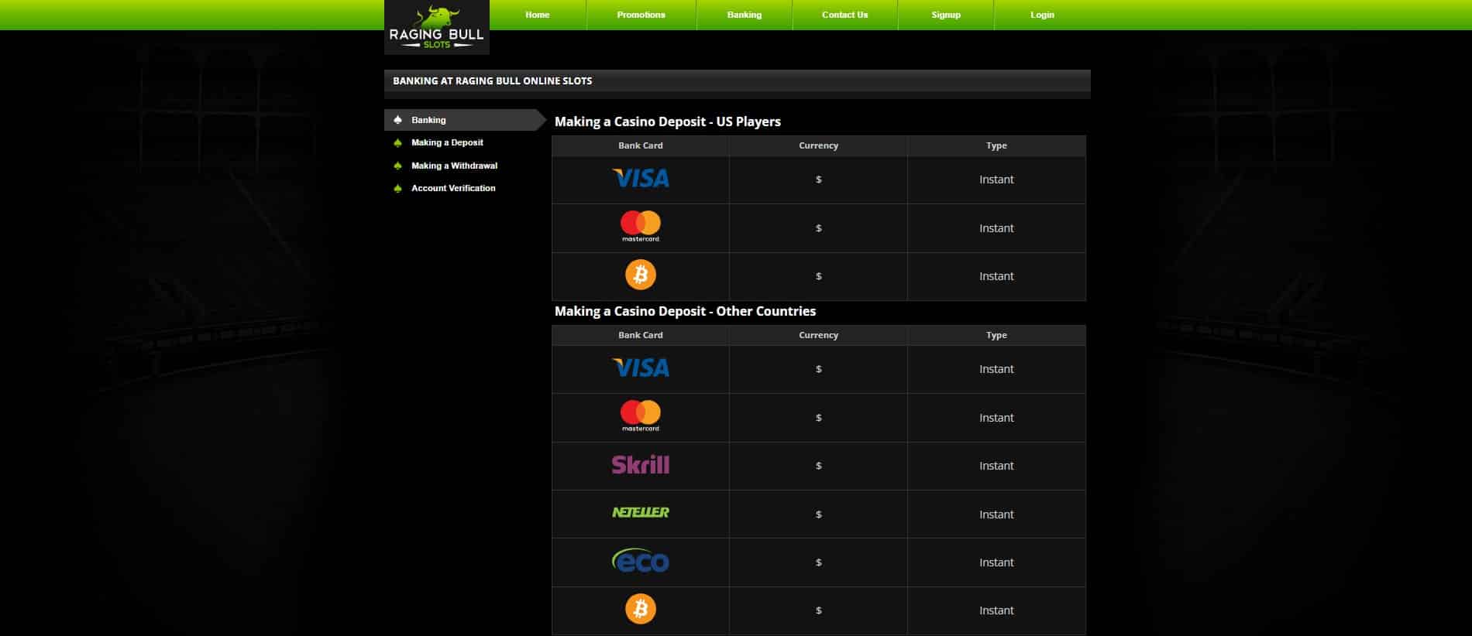Click Instant in US Players Mastercard row
The width and height of the screenshot is (1472, 636).
point(996,228)
